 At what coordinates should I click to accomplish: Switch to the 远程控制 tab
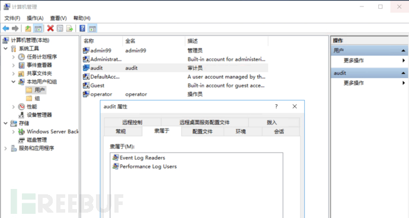[132, 122]
